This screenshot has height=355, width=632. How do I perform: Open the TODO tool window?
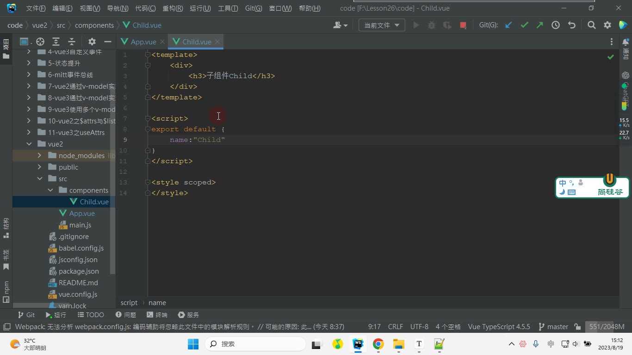[x=90, y=315]
